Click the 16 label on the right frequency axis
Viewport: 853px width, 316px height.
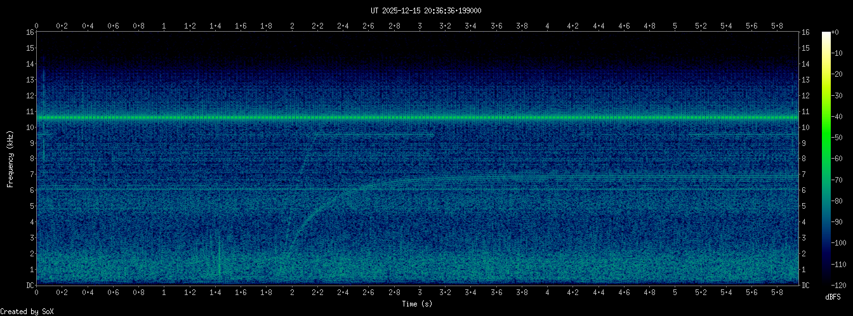(805, 32)
